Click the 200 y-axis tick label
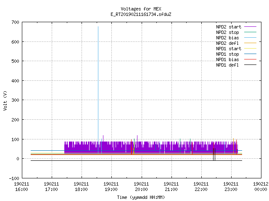The height and width of the screenshot is (201, 269). [15, 120]
